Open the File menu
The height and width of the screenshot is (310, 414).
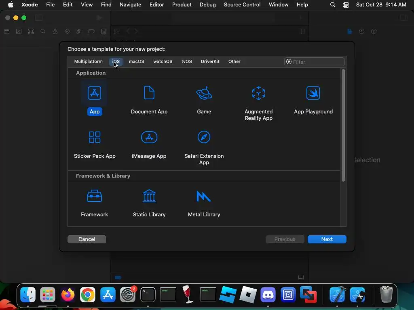click(50, 4)
